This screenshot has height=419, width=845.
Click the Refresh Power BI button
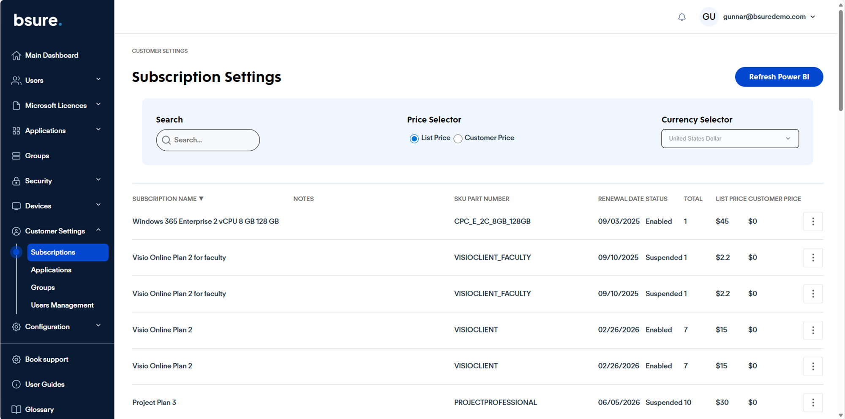[x=779, y=77]
